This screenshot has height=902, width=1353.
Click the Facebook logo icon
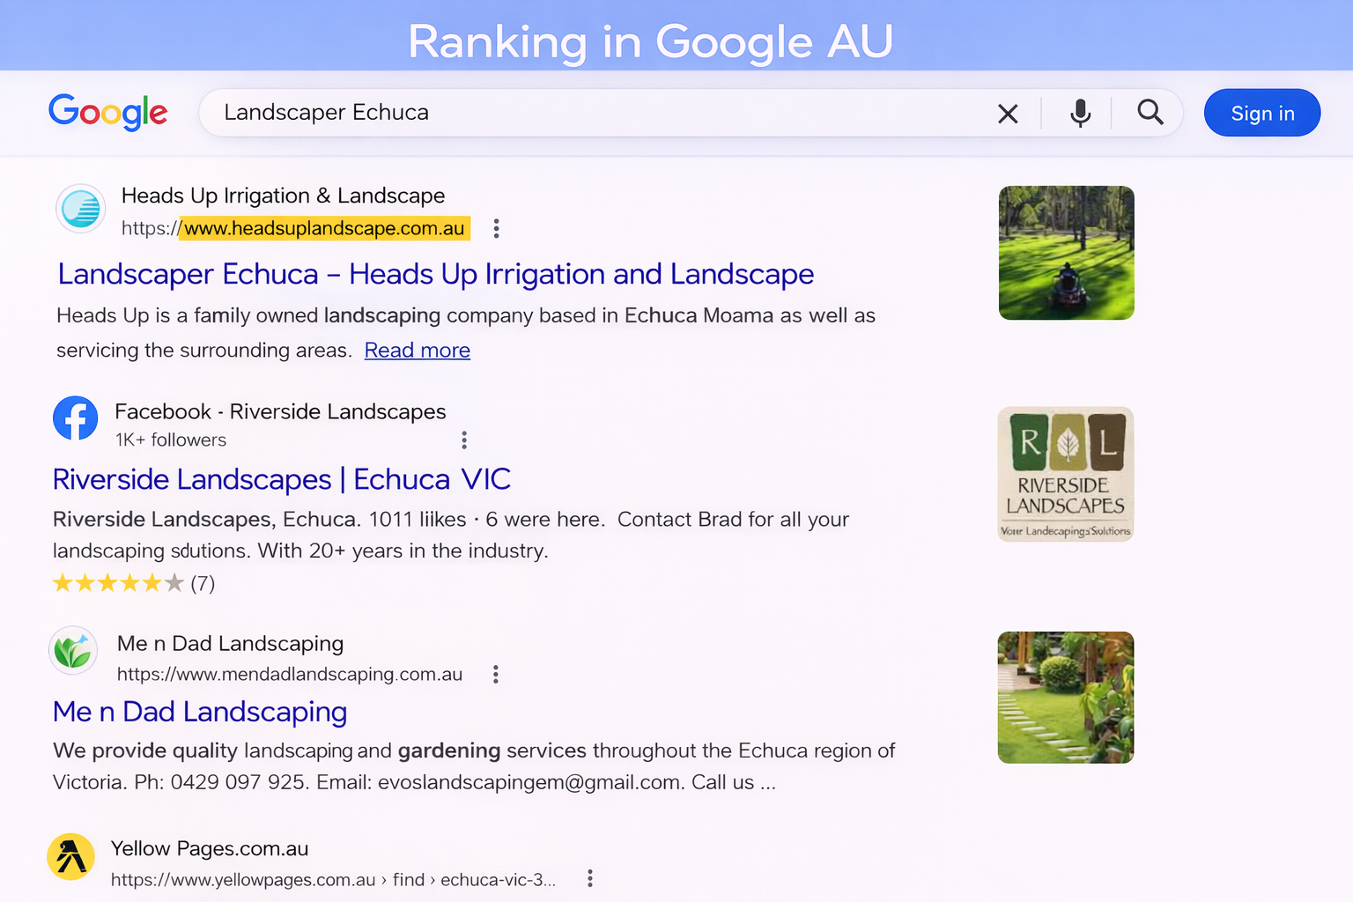76,418
